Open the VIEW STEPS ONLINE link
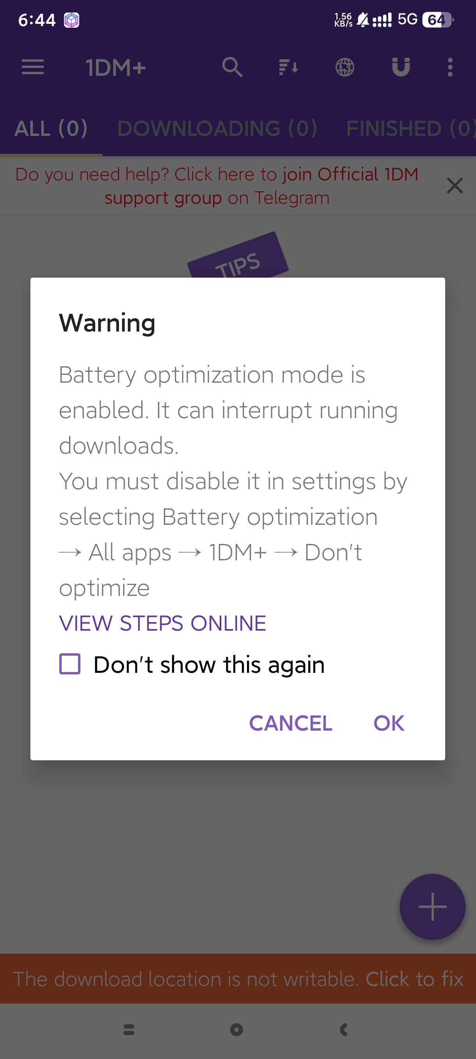 pyautogui.click(x=163, y=623)
